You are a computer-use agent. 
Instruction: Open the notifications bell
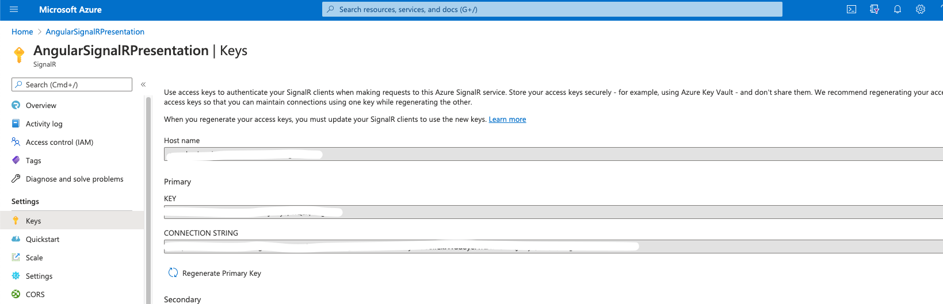pyautogui.click(x=898, y=10)
